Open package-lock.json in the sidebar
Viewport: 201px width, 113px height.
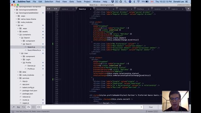coord(30,91)
